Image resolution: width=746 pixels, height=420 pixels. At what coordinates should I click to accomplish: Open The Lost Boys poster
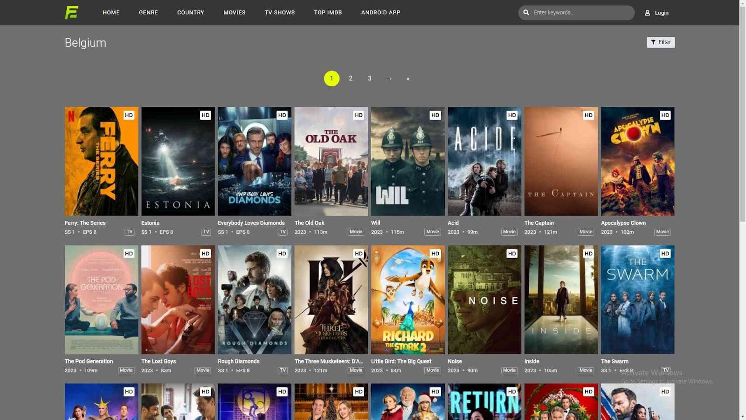[178, 300]
